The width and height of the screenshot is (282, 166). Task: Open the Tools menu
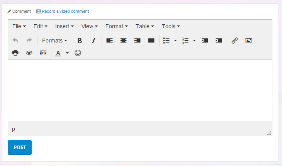(x=171, y=26)
